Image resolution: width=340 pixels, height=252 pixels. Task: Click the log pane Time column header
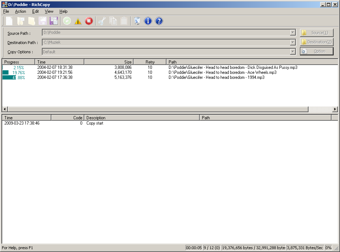point(27,118)
